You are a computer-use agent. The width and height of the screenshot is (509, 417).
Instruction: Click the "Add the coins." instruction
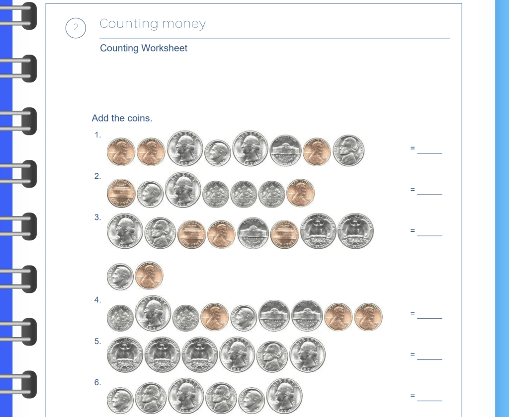click(x=122, y=118)
